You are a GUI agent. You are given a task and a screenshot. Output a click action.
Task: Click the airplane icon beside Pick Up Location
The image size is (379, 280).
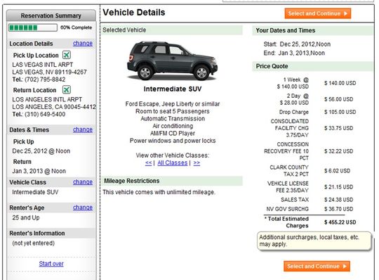pyautogui.click(x=67, y=55)
